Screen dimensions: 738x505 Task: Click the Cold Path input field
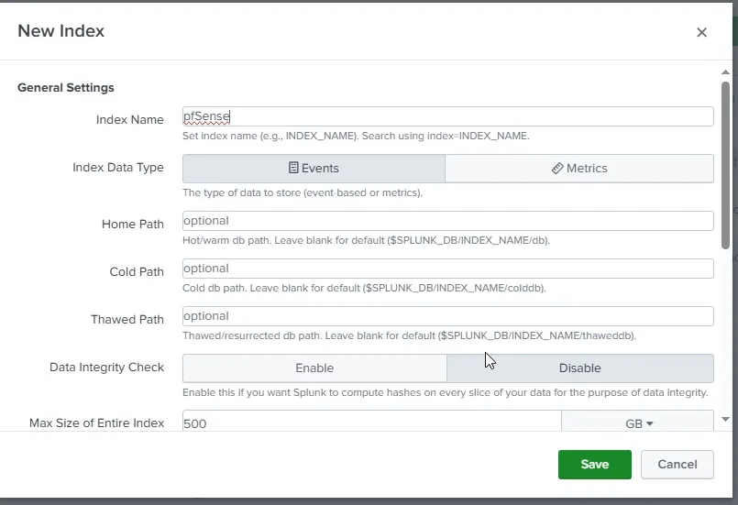pyautogui.click(x=448, y=269)
